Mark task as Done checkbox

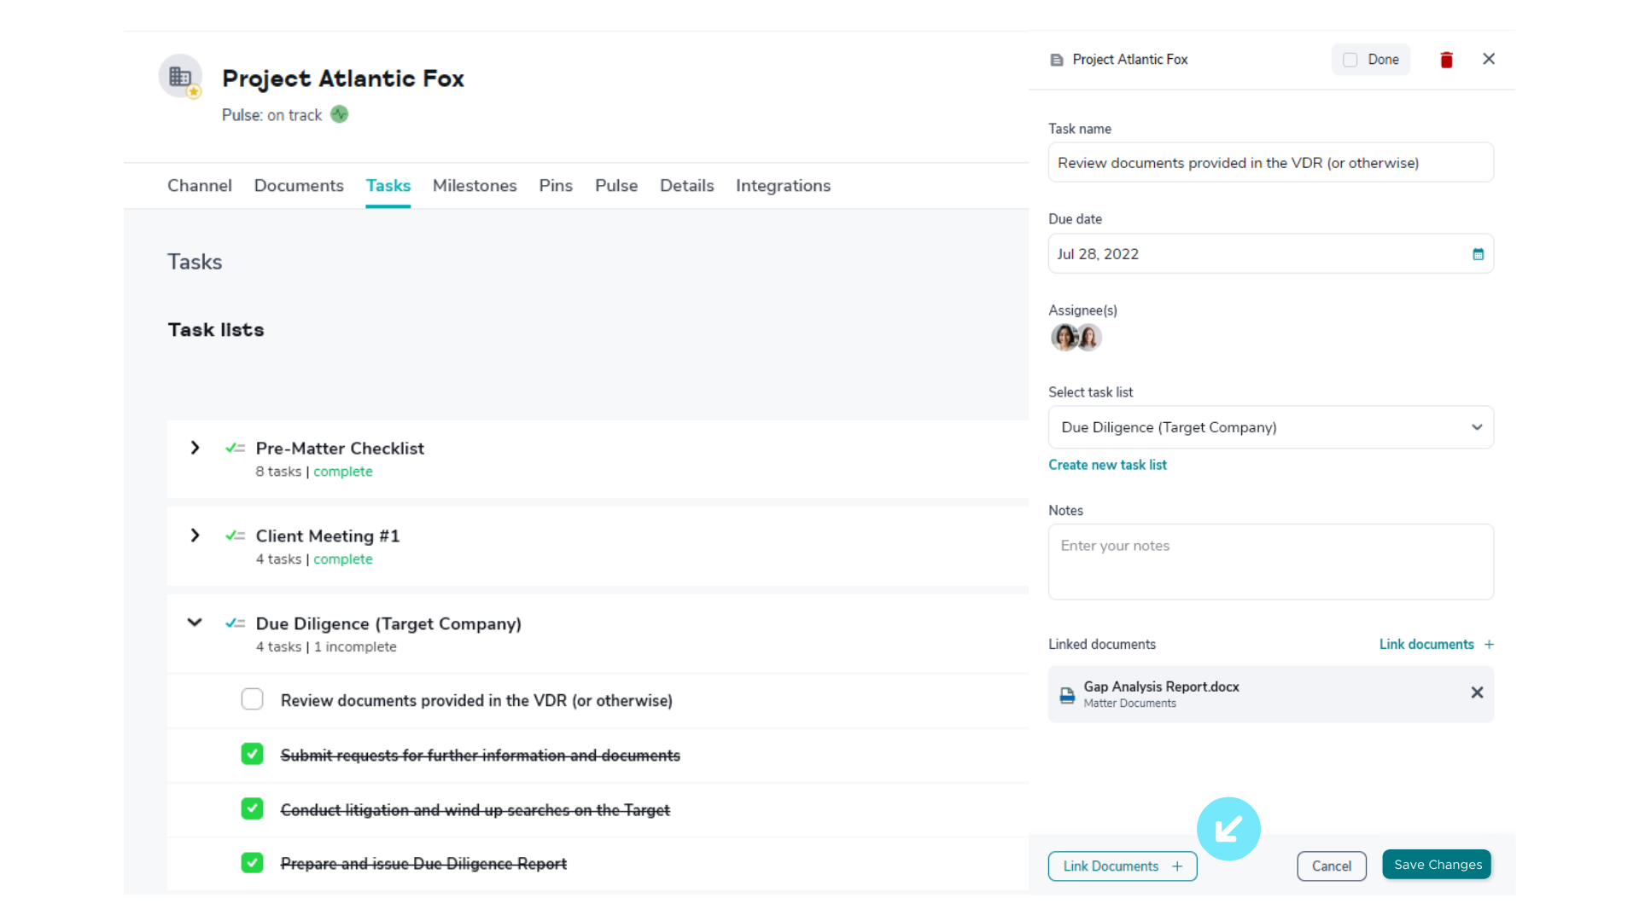[1350, 60]
